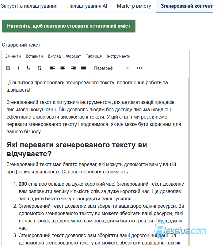Switch to Магістр вмісту tab
Screen dimensions: 213x246
[134, 6]
